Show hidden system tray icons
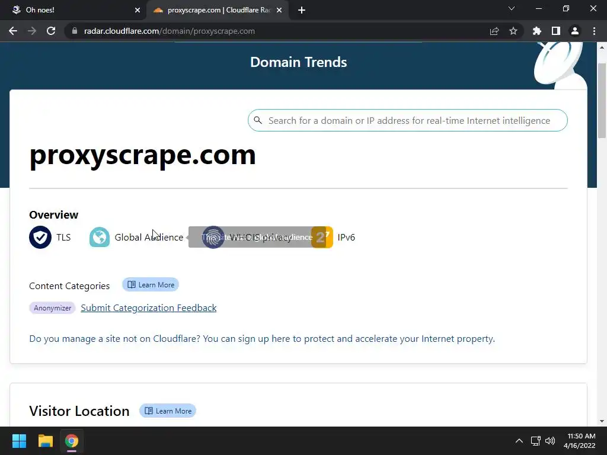Image resolution: width=607 pixels, height=455 pixels. 519,441
